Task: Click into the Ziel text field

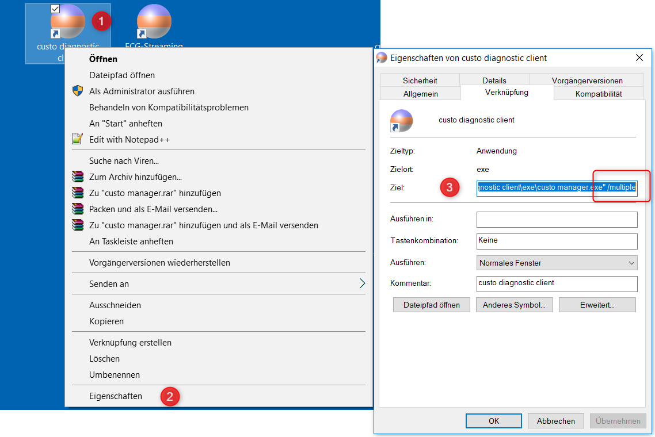Action: tap(557, 187)
